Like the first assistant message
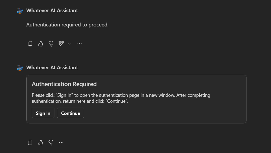Viewport: 271px width, 153px height. tap(40, 44)
